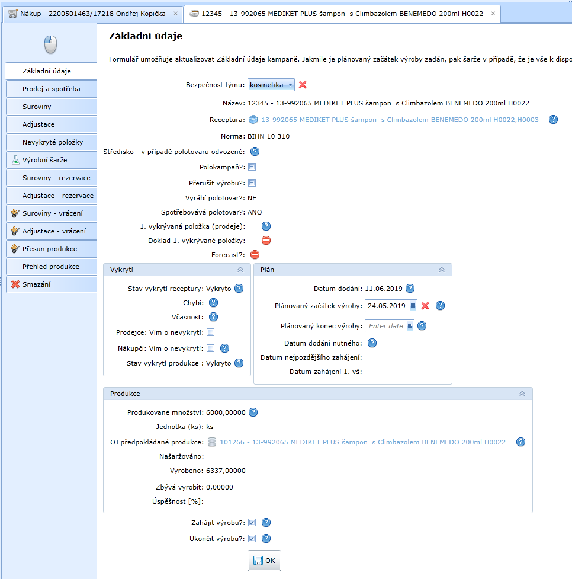572x579 pixels.
Task: Click help icon next to Datum dodání
Action: pos(410,289)
